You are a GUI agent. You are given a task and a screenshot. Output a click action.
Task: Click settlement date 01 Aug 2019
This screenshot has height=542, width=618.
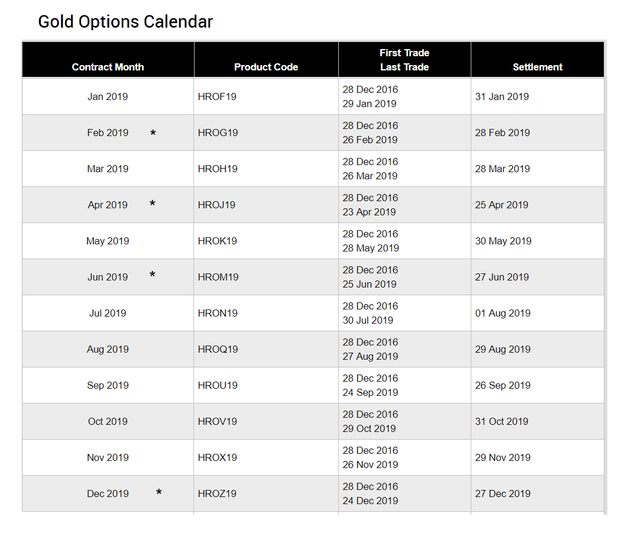click(x=503, y=313)
